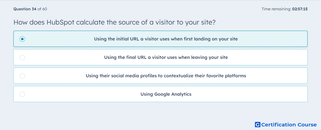Click the bold 'Question 34' label
Image resolution: width=321 pixels, height=130 pixels.
pyautogui.click(x=25, y=9)
